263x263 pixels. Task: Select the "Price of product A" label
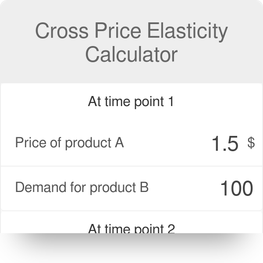(x=69, y=143)
